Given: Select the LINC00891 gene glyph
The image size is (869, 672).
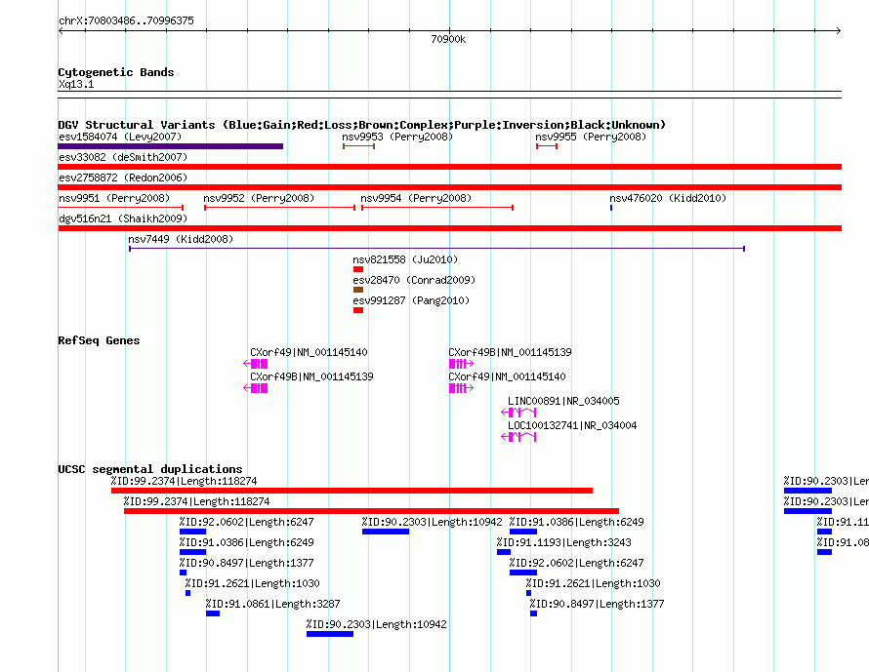Looking at the screenshot, I should coord(518,413).
